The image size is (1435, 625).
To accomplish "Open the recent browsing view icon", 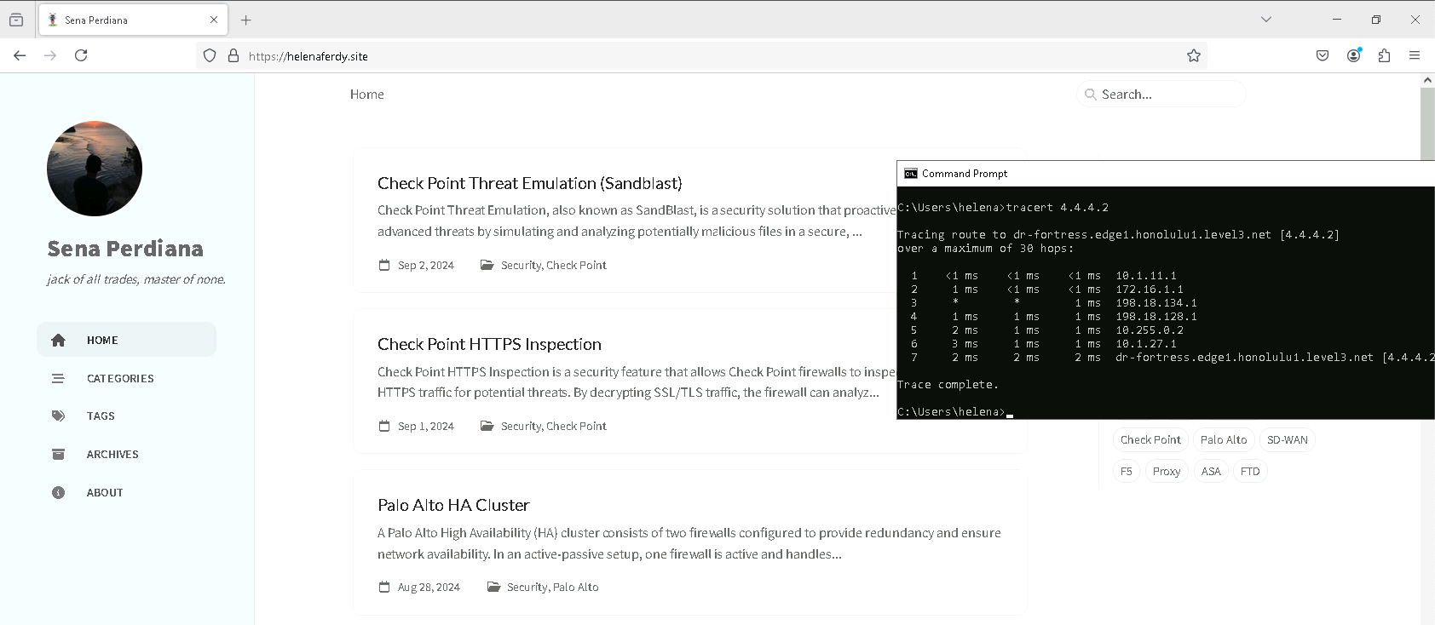I will 16,20.
